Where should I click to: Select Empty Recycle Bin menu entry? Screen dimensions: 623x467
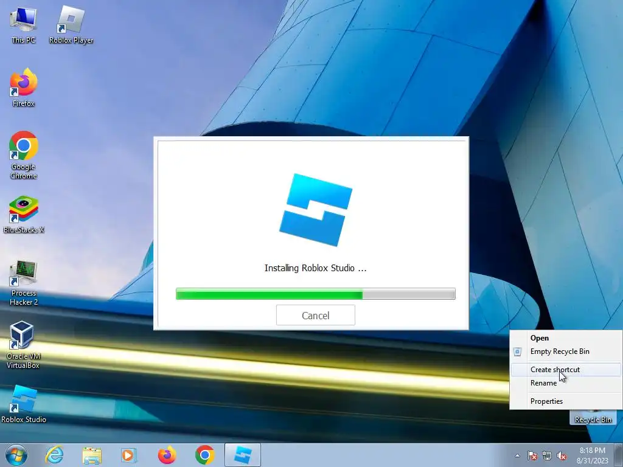[566, 351]
